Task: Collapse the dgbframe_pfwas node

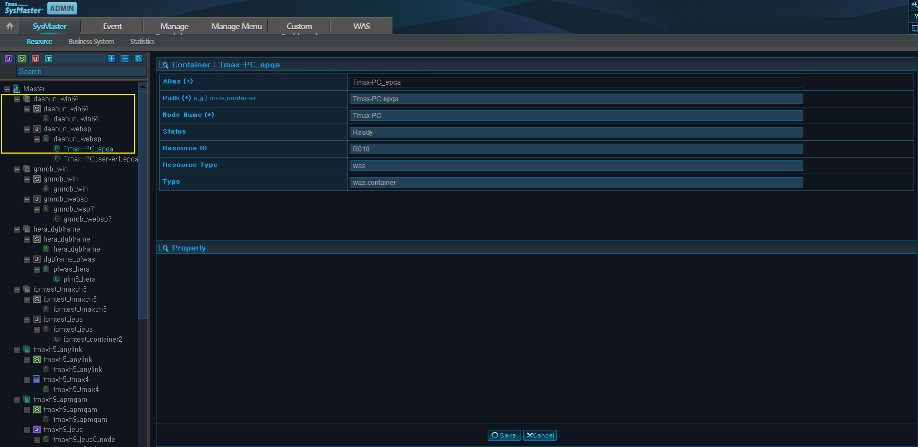Action: [x=27, y=259]
